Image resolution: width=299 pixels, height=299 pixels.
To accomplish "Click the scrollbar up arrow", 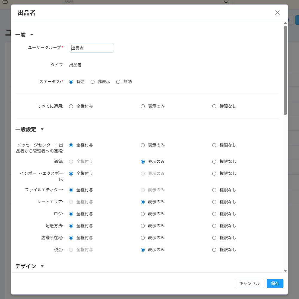I will coord(285,23).
